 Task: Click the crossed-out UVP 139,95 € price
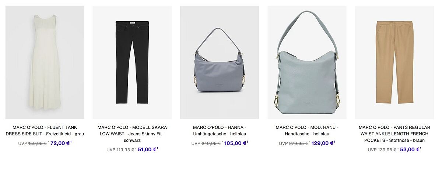coord(382,150)
